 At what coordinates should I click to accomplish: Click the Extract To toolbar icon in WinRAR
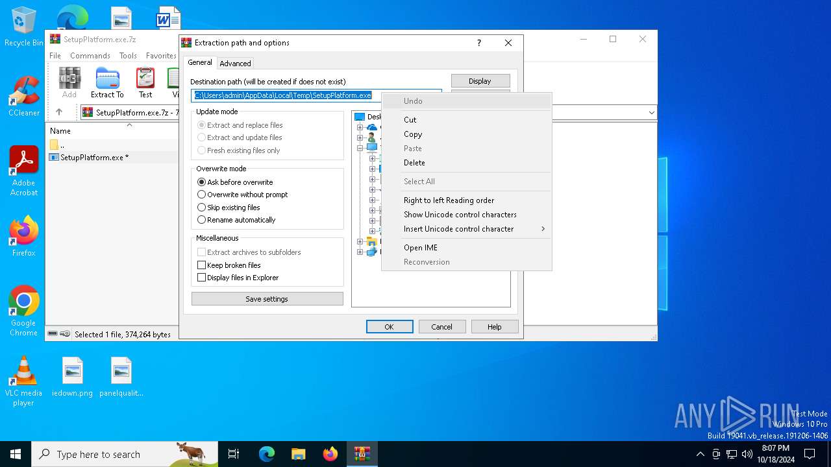[x=107, y=83]
